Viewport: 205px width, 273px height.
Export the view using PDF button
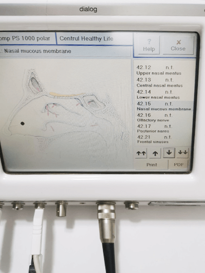179,164
